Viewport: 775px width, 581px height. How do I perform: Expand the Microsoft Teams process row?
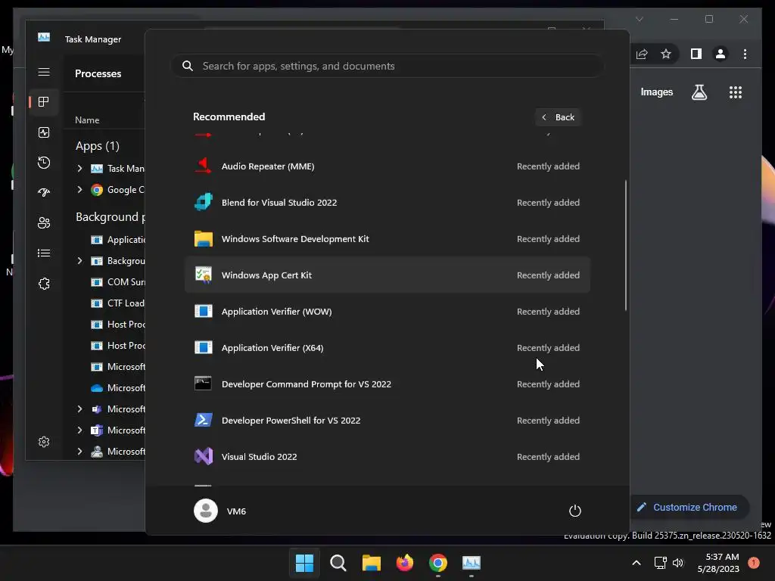coord(79,430)
